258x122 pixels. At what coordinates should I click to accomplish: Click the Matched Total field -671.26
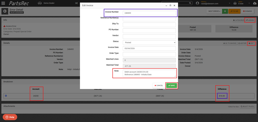point(149,66)
